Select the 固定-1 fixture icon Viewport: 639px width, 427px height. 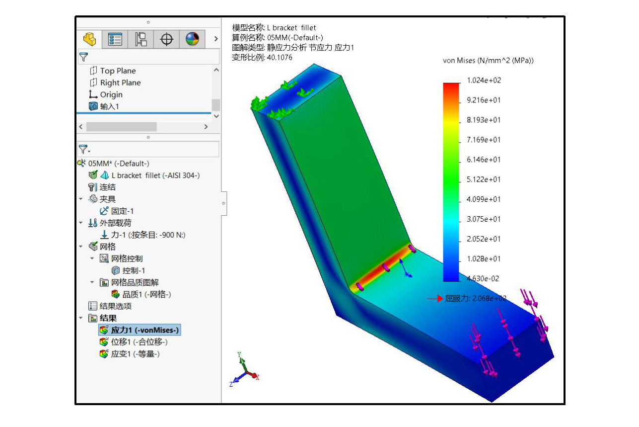[104, 211]
